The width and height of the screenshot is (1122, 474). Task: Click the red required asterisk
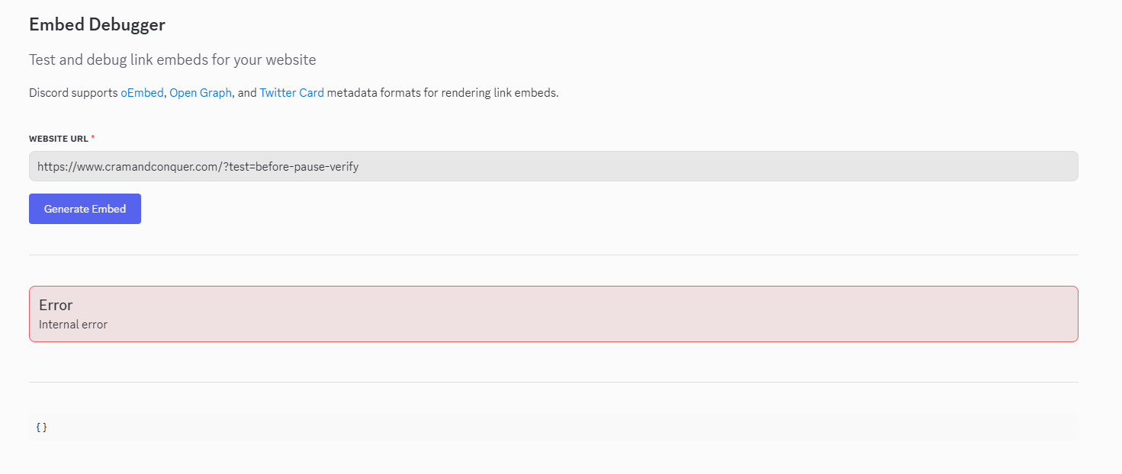[x=93, y=138]
